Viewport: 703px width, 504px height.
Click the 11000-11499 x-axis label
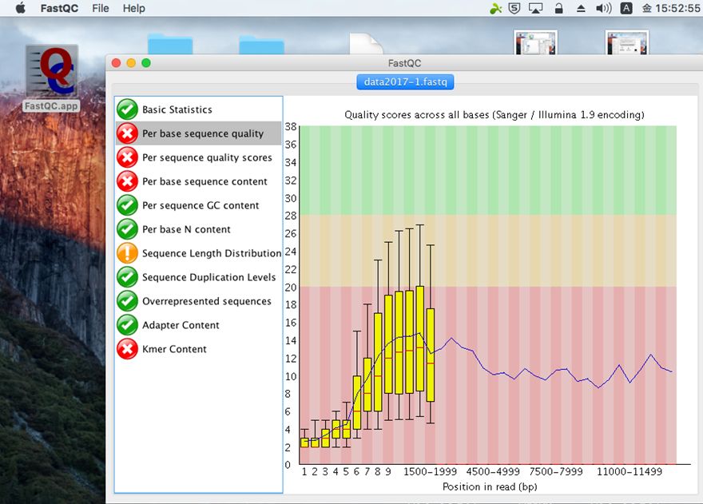click(630, 472)
